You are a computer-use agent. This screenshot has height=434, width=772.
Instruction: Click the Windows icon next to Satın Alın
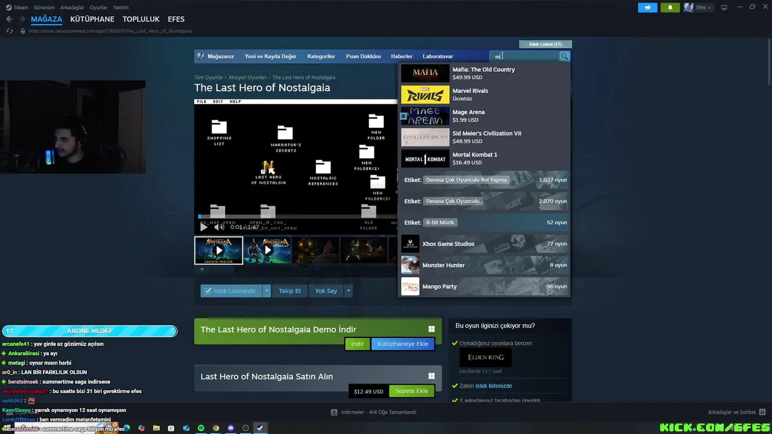[x=431, y=376]
